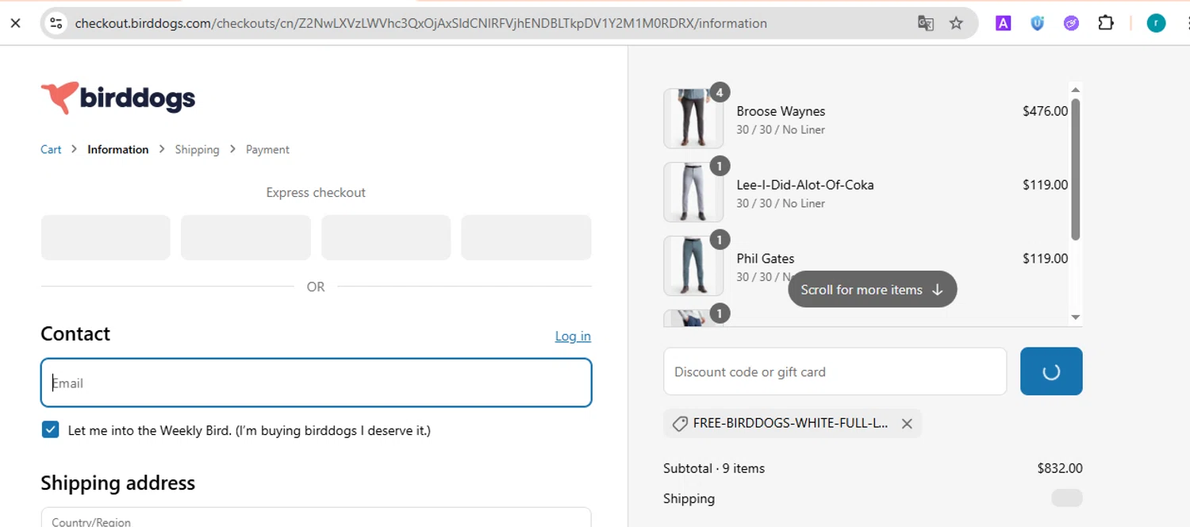Viewport: 1190px width, 527px height.
Task: Open the extensions puzzle menu
Action: (1106, 23)
